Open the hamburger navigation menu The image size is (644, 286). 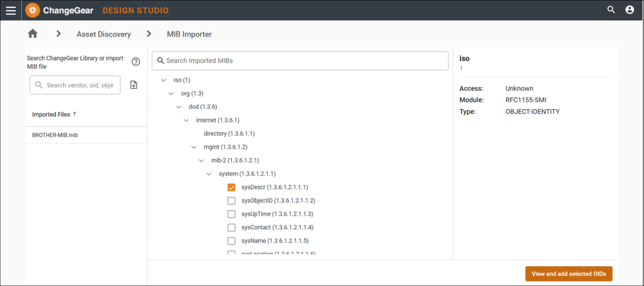click(x=11, y=10)
